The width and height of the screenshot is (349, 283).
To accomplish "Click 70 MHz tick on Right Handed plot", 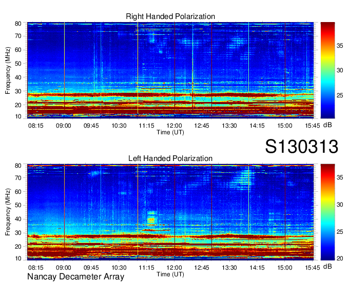I will tap(18, 36).
